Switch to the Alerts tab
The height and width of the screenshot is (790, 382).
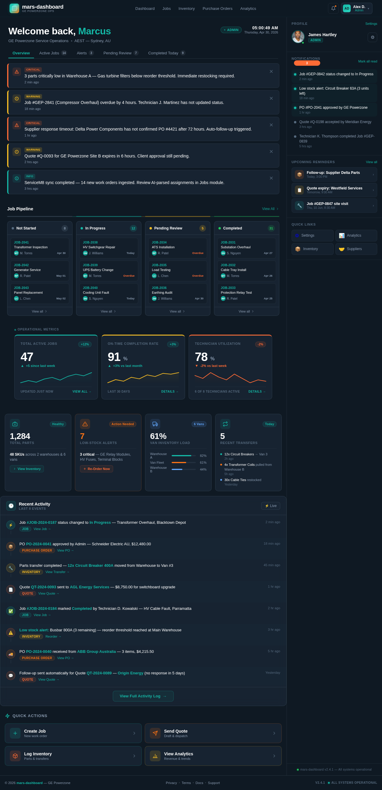coord(85,53)
